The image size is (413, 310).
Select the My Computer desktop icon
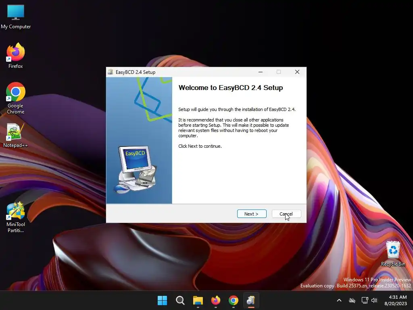click(x=16, y=17)
